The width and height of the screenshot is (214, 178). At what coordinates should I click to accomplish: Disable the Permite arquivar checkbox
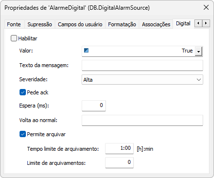point(22,134)
